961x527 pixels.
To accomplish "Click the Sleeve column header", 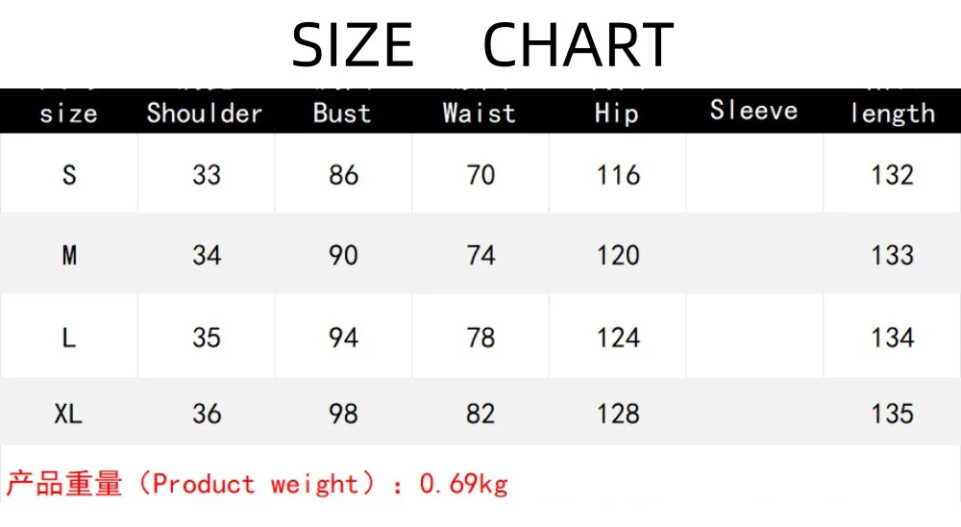I will pos(754,111).
